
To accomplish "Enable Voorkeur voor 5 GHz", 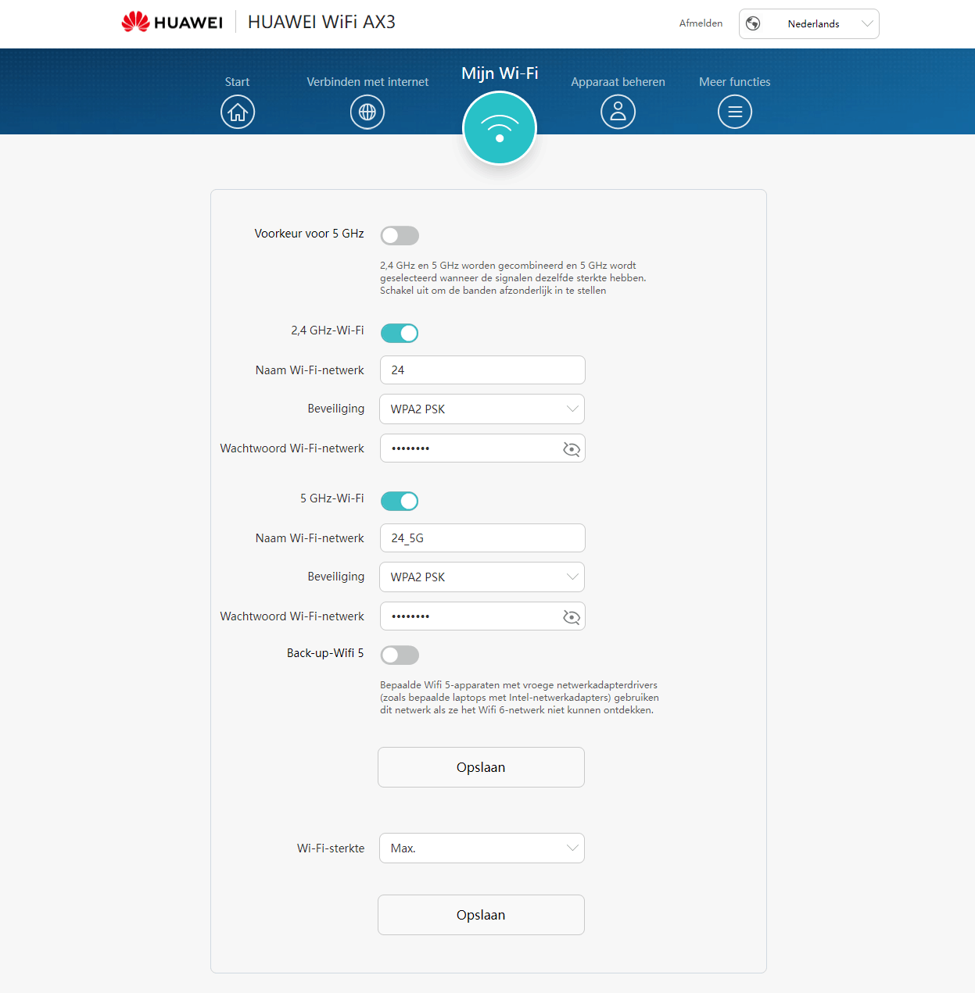I will point(400,235).
